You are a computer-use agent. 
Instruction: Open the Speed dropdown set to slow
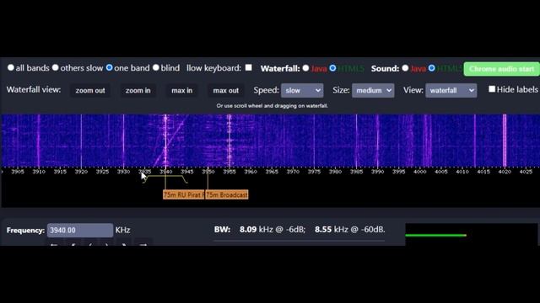[x=302, y=91]
